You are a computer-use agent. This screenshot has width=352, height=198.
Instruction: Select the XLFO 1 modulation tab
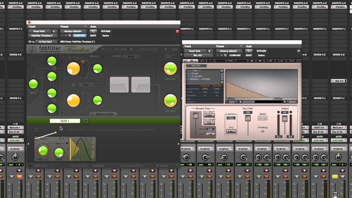65,121
